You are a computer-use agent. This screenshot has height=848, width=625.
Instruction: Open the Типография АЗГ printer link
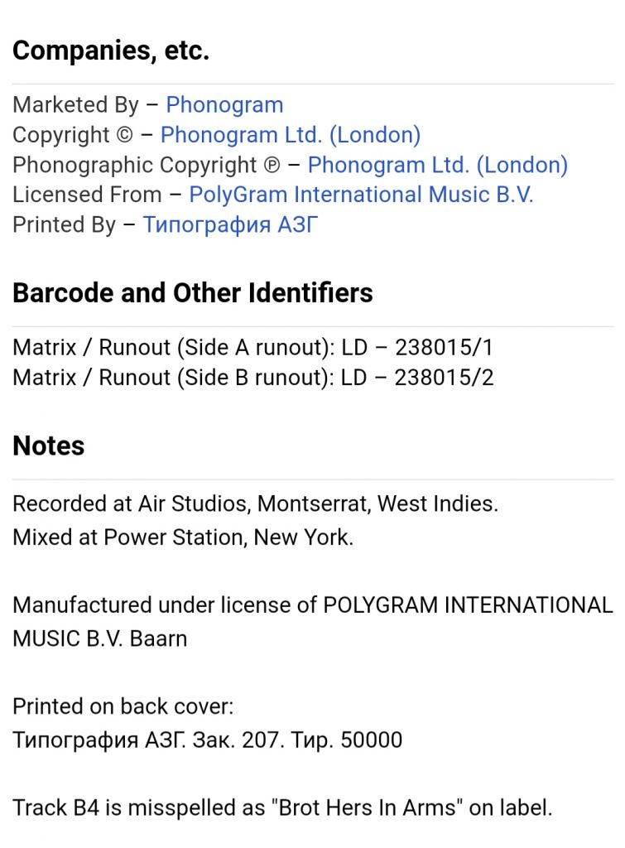pos(230,224)
